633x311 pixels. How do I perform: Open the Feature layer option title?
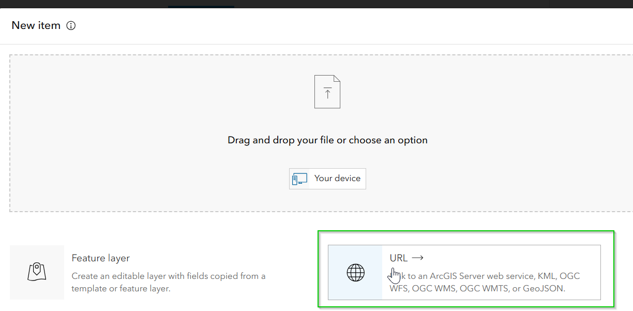coord(101,258)
